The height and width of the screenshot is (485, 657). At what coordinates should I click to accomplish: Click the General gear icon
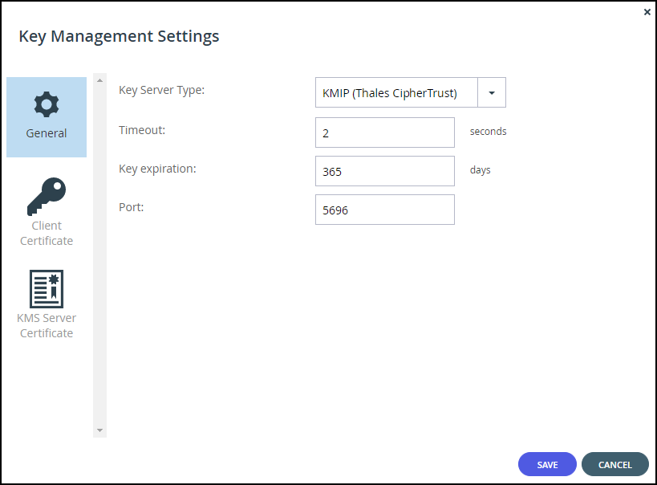pos(47,104)
